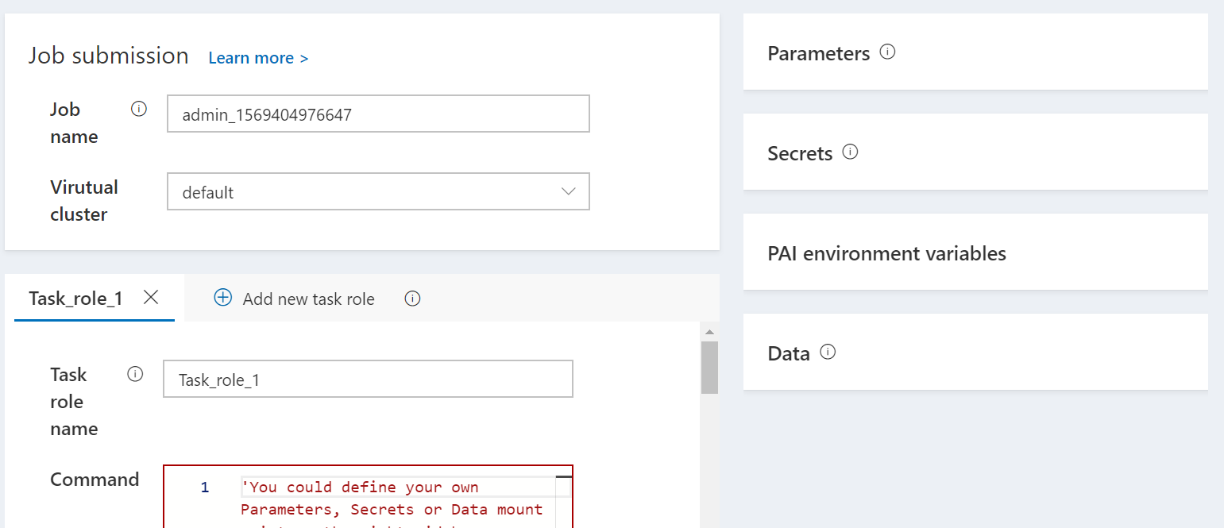1224x528 pixels.
Task: Click the Add new task role button
Action: tap(308, 299)
